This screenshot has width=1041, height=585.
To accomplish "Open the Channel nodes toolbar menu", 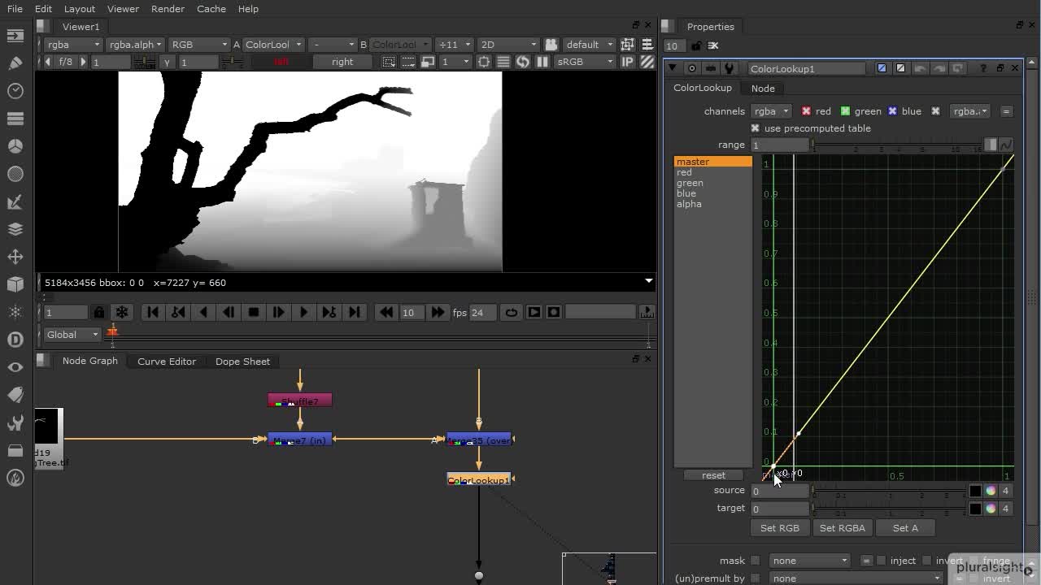I will (x=15, y=119).
